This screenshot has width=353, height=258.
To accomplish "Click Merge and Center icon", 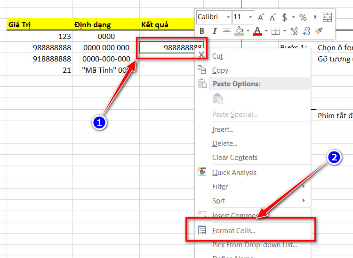I will 327,17.
